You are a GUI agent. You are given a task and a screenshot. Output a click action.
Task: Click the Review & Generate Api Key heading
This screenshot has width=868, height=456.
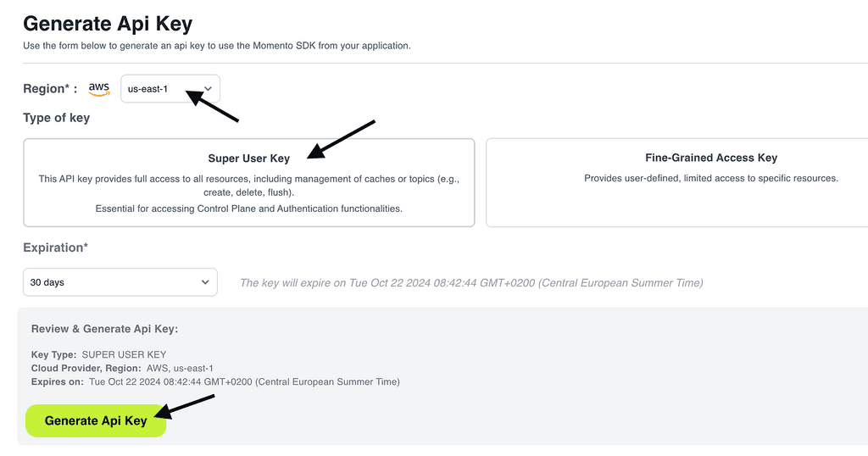click(104, 329)
